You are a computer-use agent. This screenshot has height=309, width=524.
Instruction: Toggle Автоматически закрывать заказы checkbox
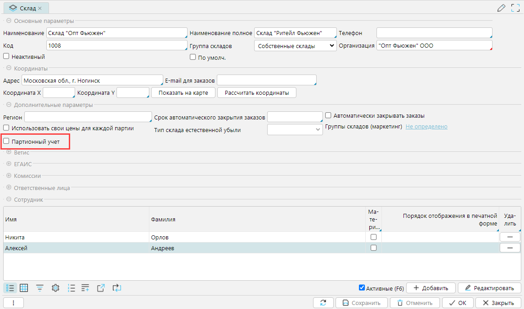328,115
